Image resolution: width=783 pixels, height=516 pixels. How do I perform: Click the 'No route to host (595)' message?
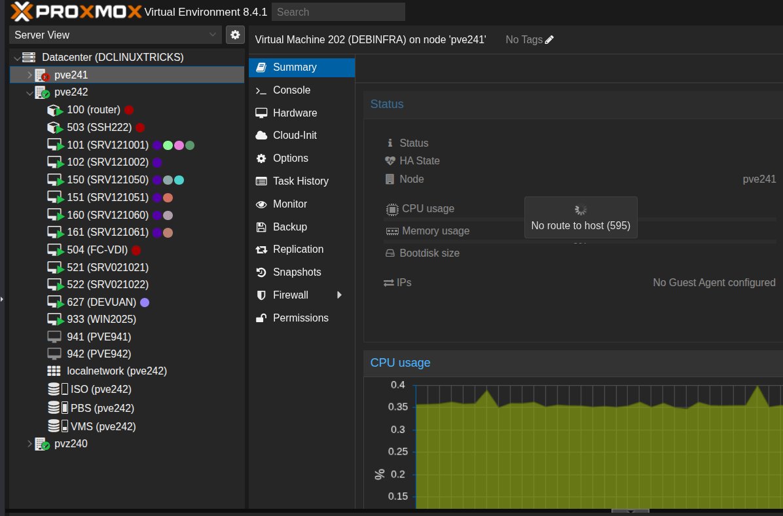click(x=581, y=226)
